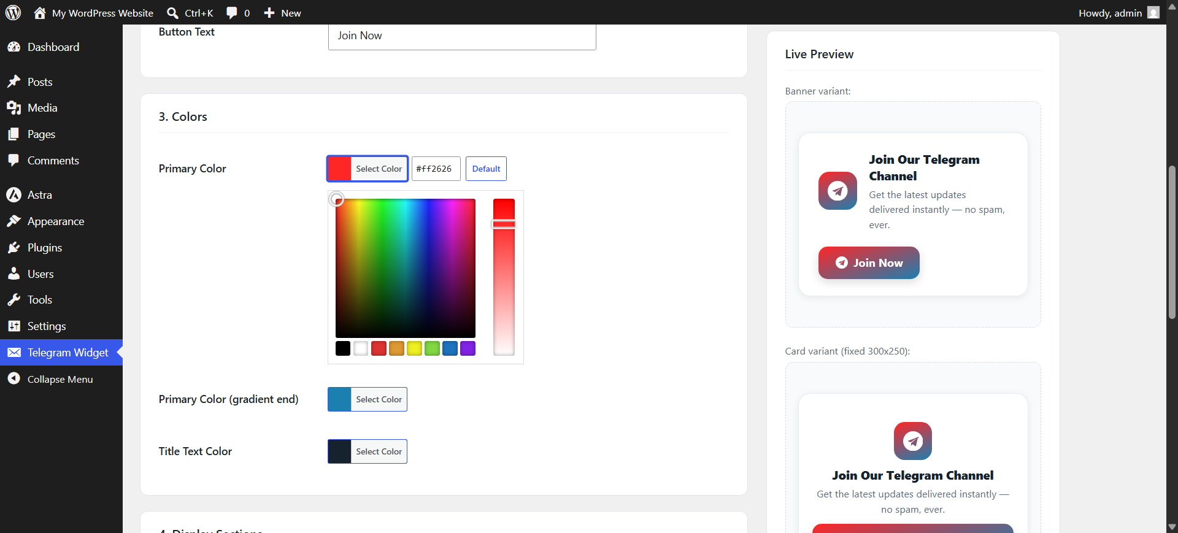
Task: Click the Button Text input field
Action: 462,36
